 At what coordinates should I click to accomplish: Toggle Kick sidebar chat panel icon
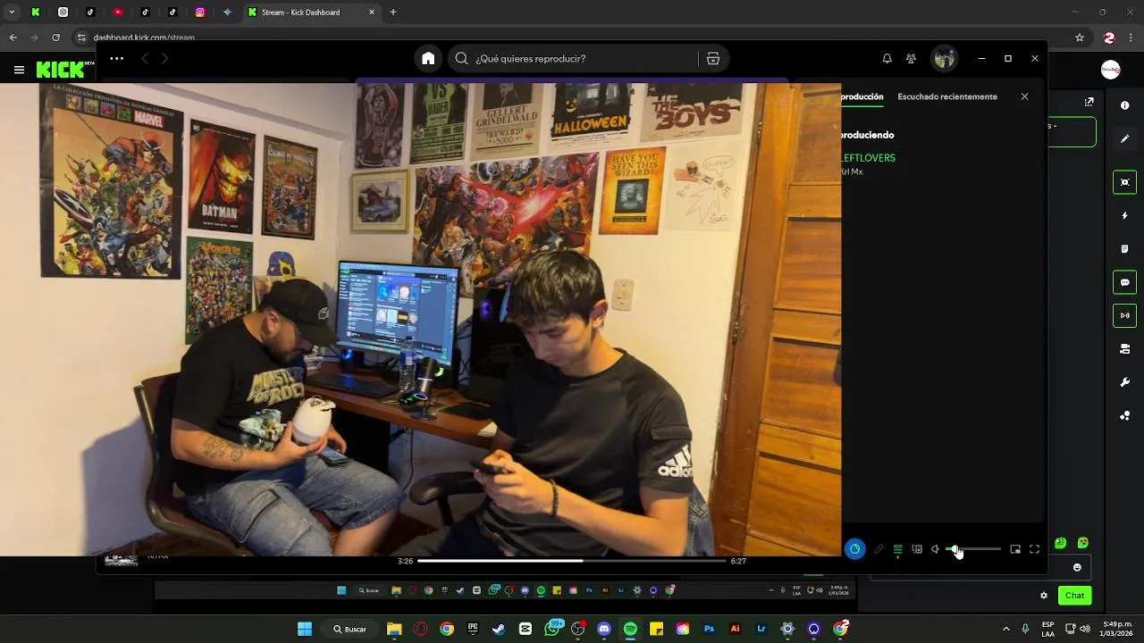click(1124, 282)
